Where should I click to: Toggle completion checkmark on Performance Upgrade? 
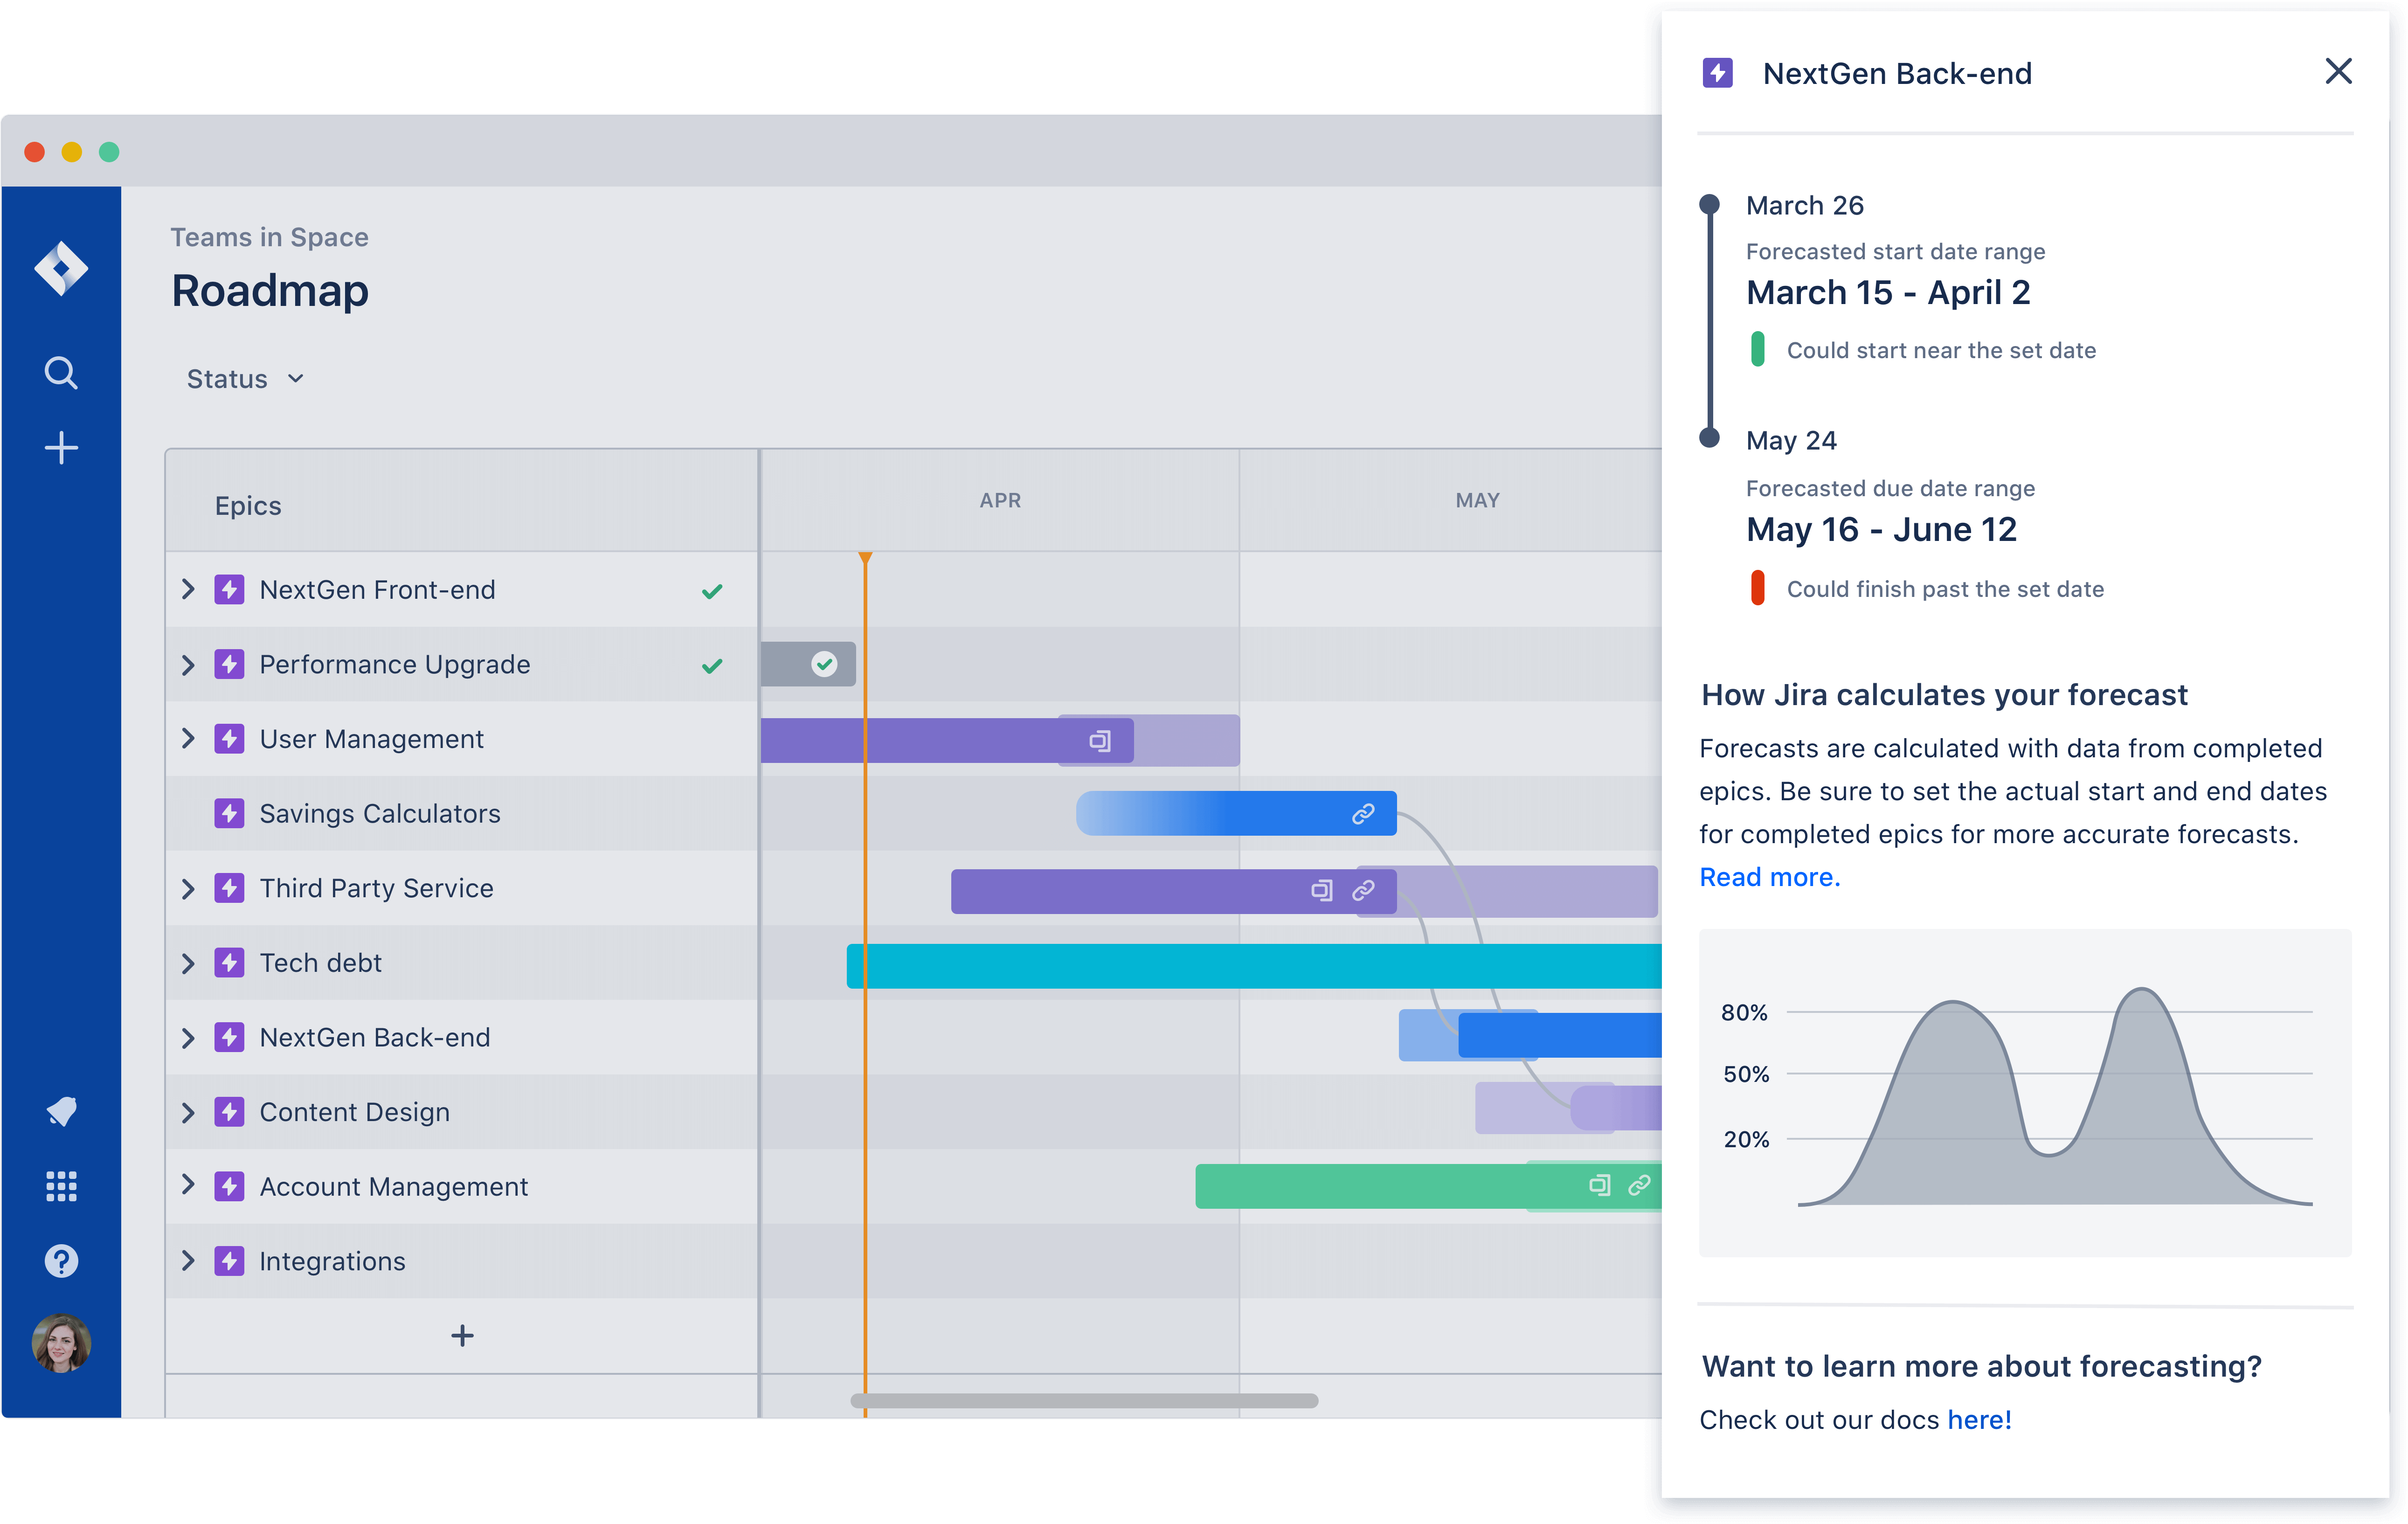(x=714, y=664)
